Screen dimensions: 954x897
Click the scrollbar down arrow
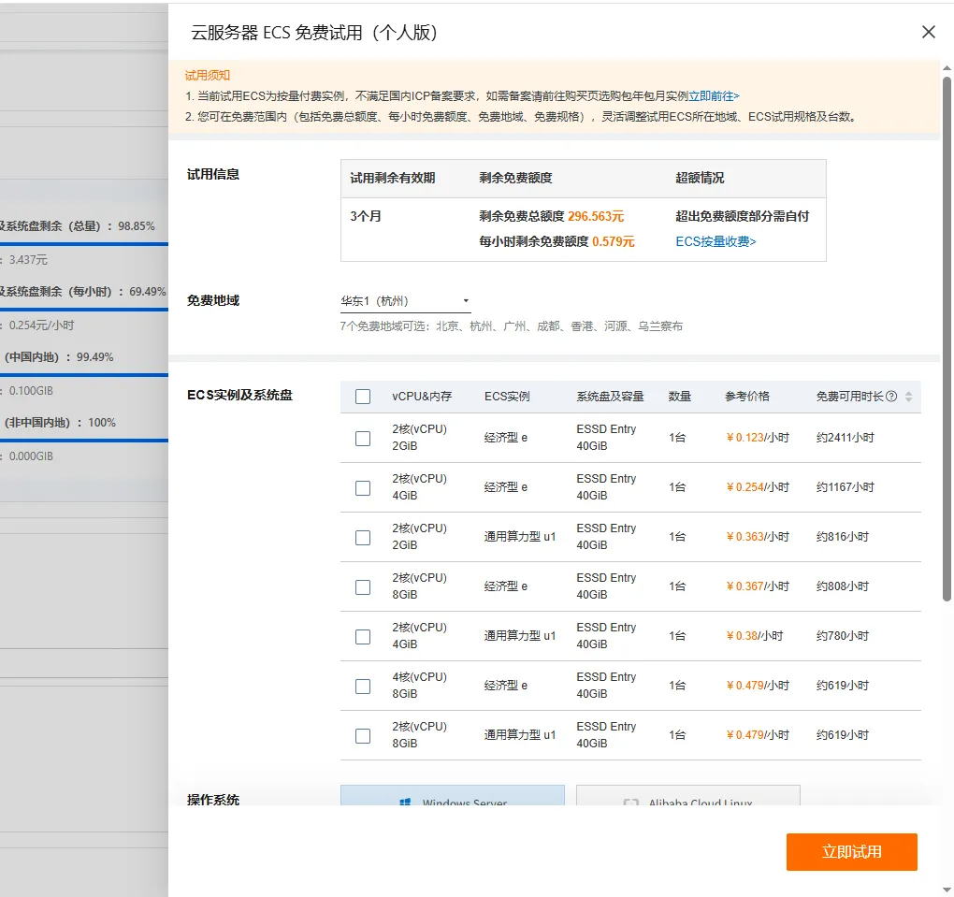click(x=947, y=890)
